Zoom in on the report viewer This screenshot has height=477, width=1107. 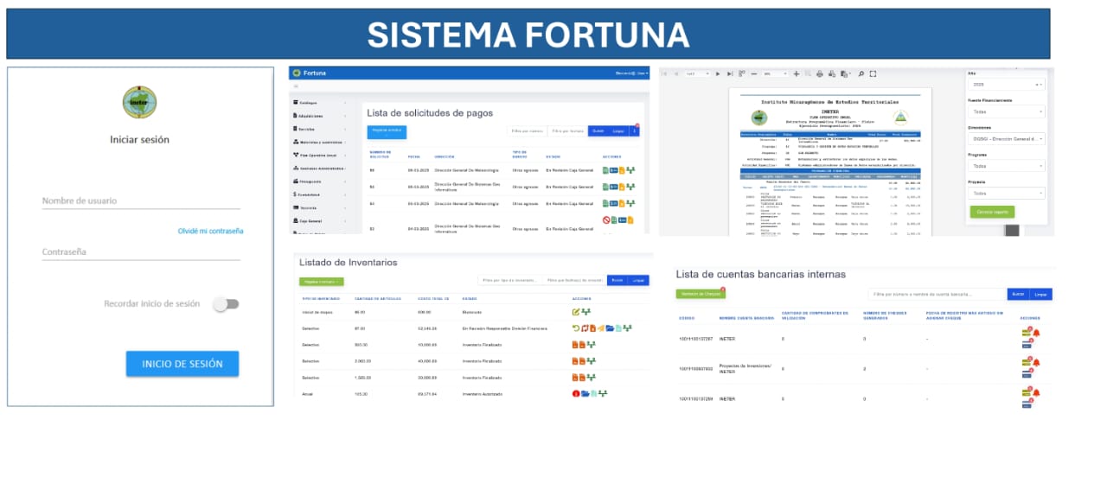coord(797,73)
